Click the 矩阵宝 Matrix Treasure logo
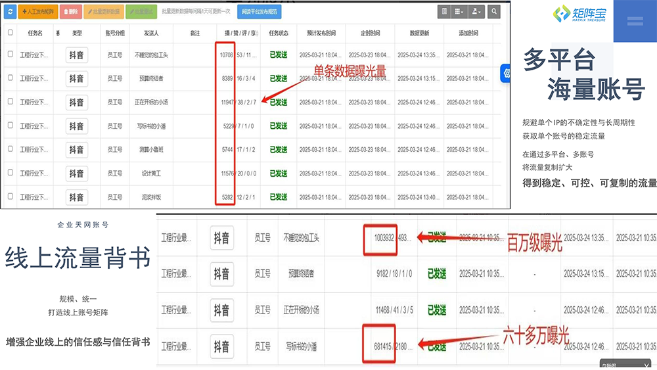 tap(579, 14)
